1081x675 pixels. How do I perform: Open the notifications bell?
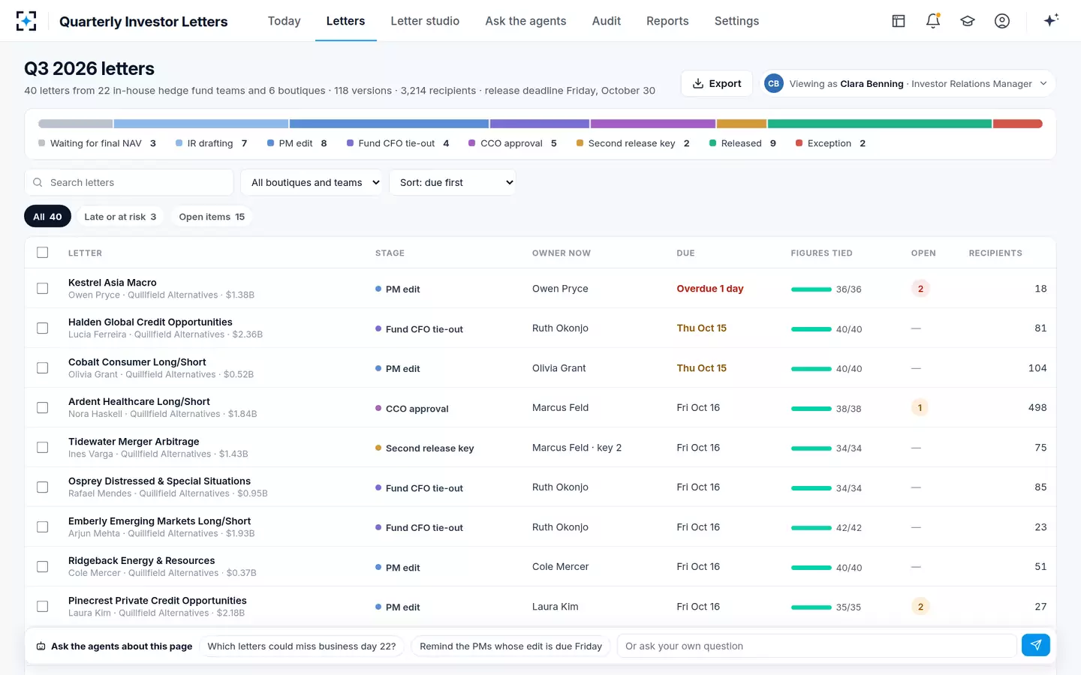tap(933, 21)
